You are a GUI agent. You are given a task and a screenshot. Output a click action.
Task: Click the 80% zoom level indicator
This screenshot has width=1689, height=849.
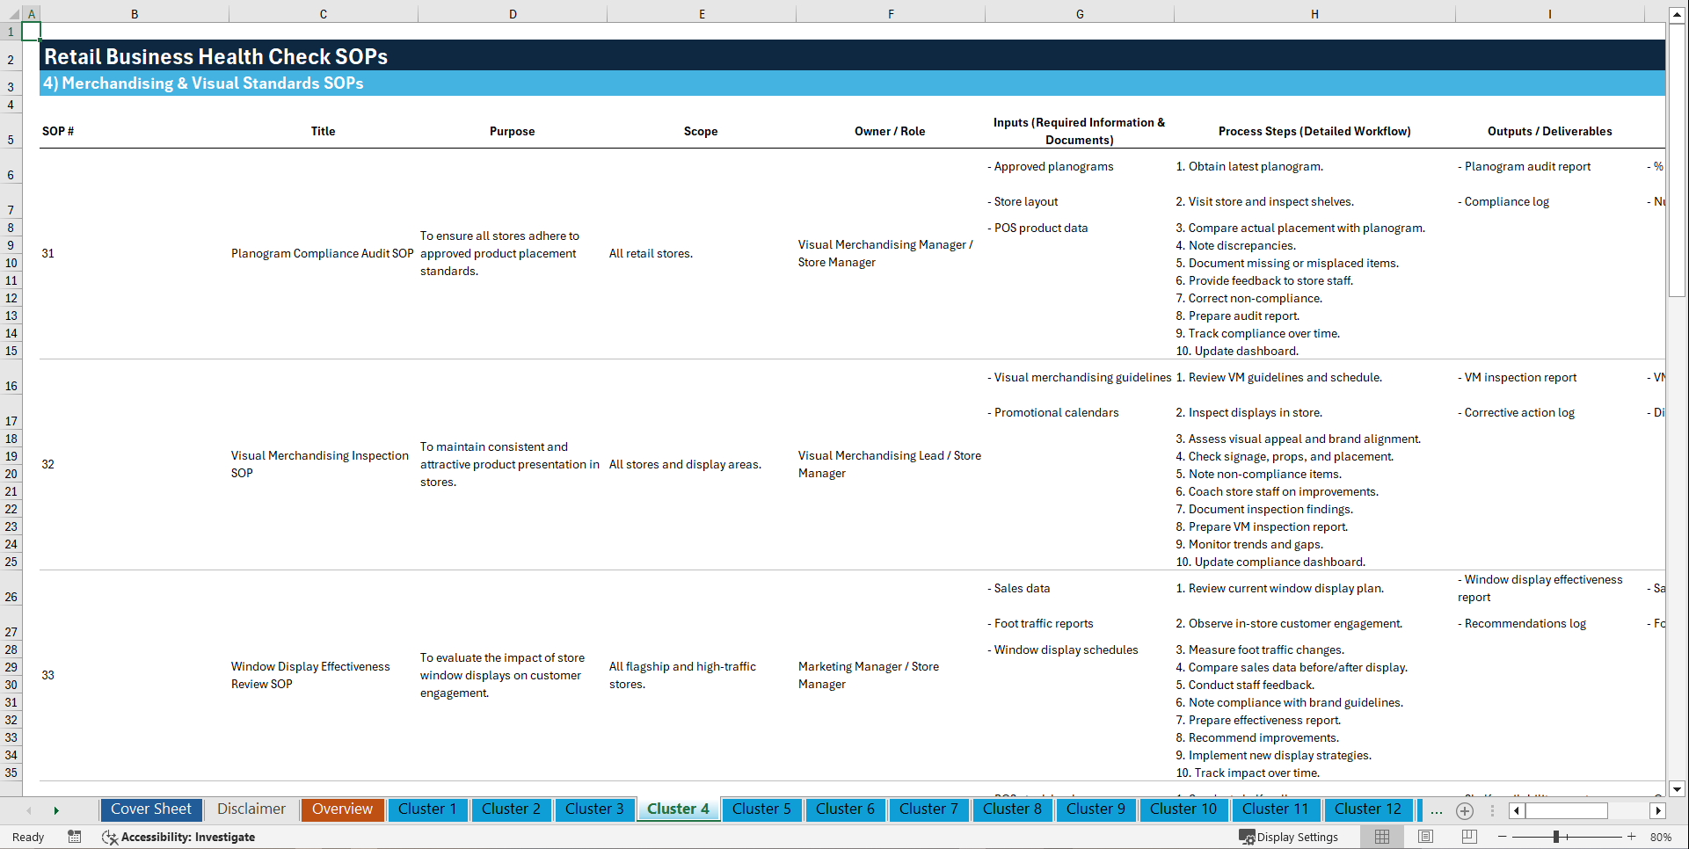click(1660, 837)
